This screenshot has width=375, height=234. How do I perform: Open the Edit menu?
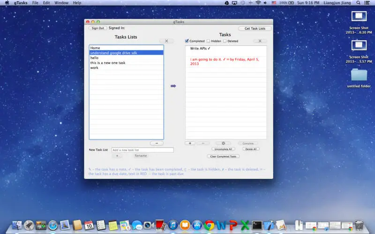pos(46,3)
